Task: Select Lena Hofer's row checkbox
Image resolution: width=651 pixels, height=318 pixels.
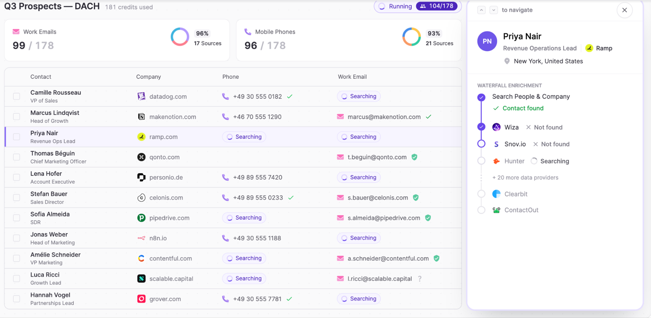Action: [x=16, y=177]
